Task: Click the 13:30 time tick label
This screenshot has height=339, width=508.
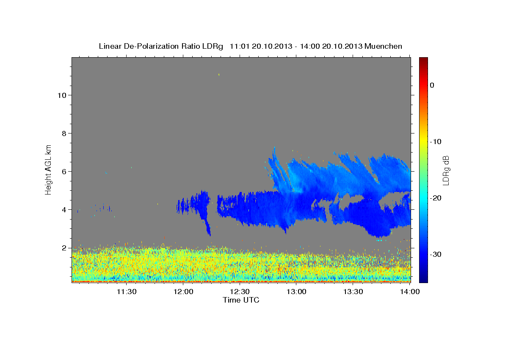Action: 353,292
